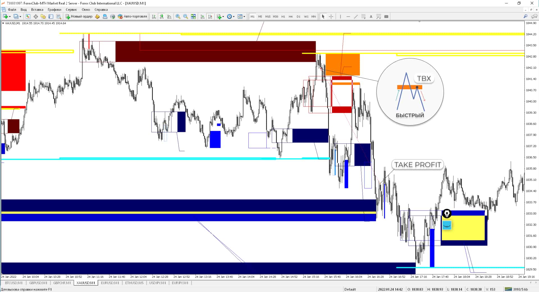The image size is (539, 292).
Task: Click the Новый ордер button
Action: pyautogui.click(x=79, y=17)
